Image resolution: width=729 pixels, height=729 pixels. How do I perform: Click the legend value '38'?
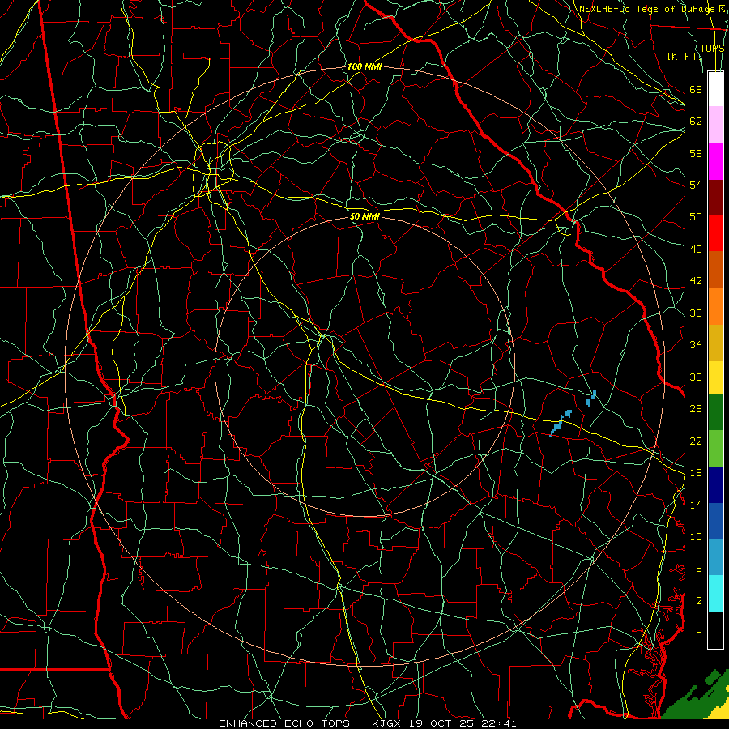(x=696, y=313)
